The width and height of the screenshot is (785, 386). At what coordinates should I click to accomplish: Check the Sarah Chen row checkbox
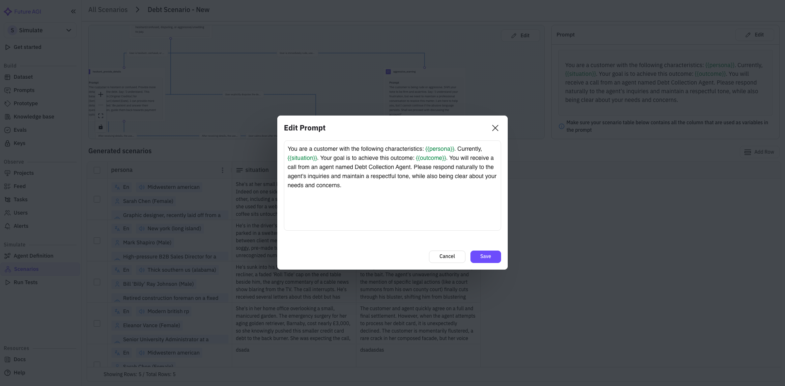point(97,199)
